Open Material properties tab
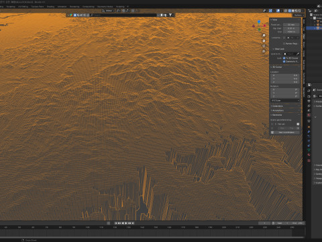 309,155
